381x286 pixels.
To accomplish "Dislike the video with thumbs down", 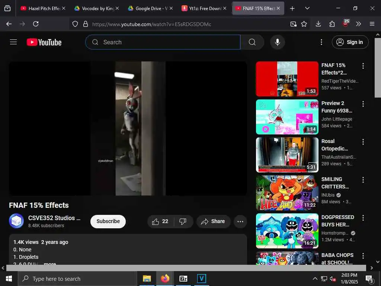I will tap(183, 221).
